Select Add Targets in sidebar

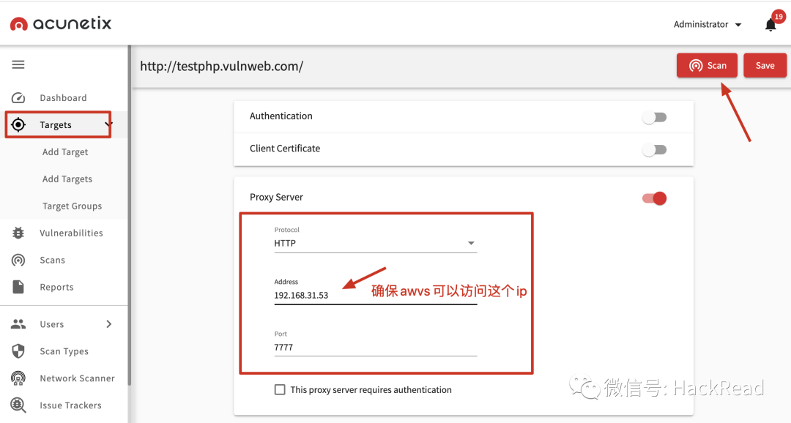point(67,179)
